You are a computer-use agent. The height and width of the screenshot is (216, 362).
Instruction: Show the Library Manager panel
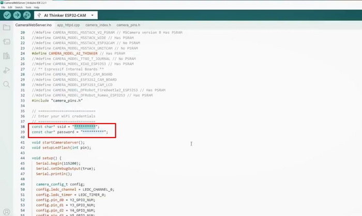[6, 56]
